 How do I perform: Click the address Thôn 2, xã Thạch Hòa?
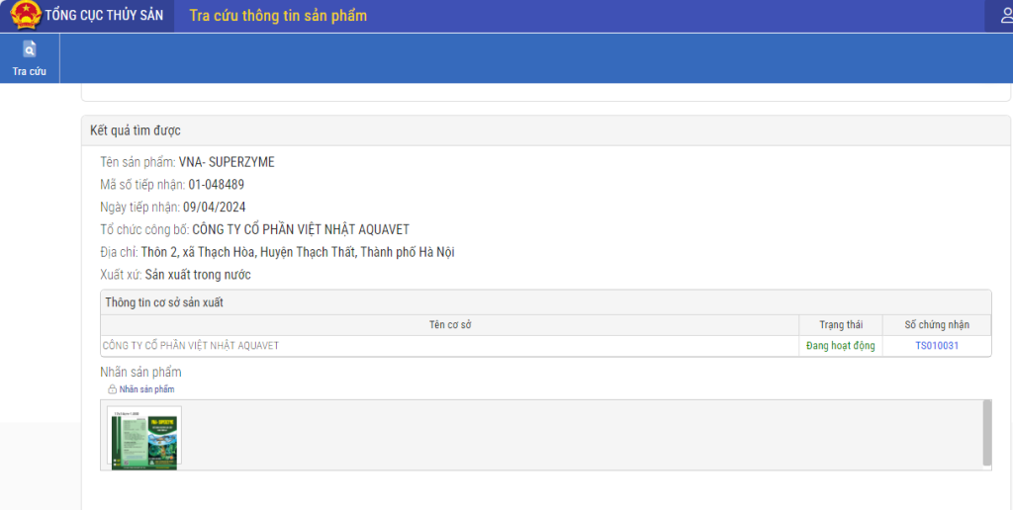pyautogui.click(x=298, y=252)
